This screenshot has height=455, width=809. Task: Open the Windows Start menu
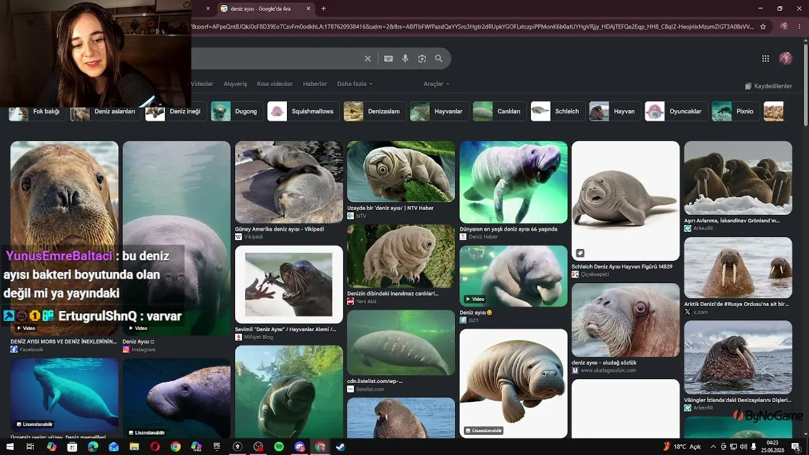[x=11, y=447]
